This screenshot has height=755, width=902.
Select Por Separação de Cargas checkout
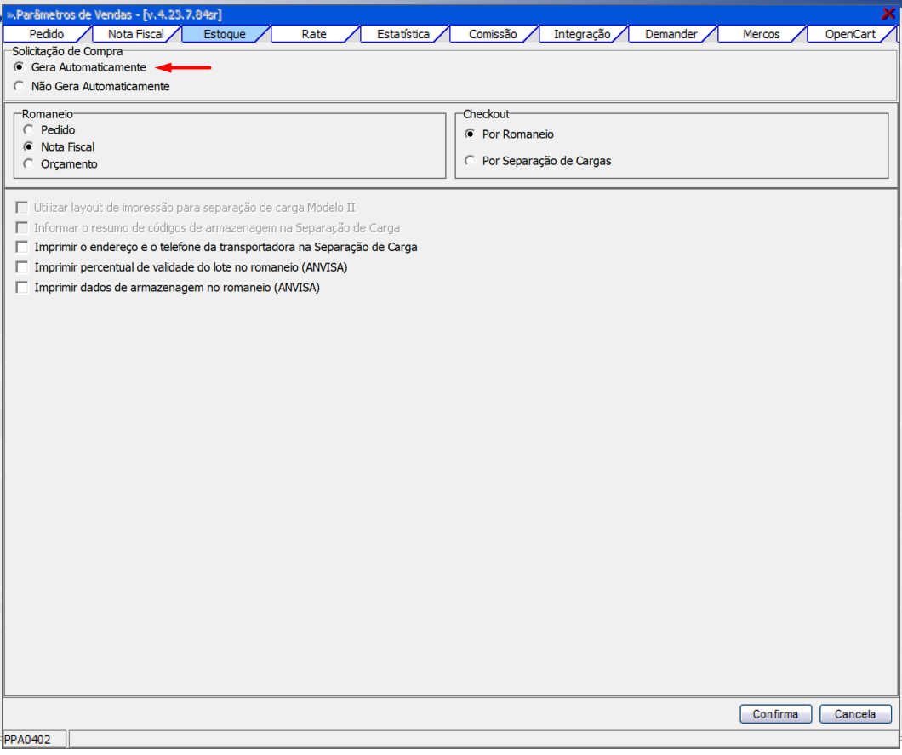pyautogui.click(x=470, y=161)
